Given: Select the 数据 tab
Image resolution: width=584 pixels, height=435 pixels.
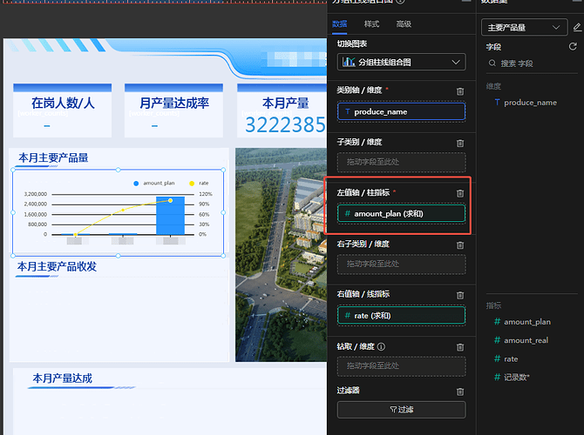Looking at the screenshot, I should point(340,24).
